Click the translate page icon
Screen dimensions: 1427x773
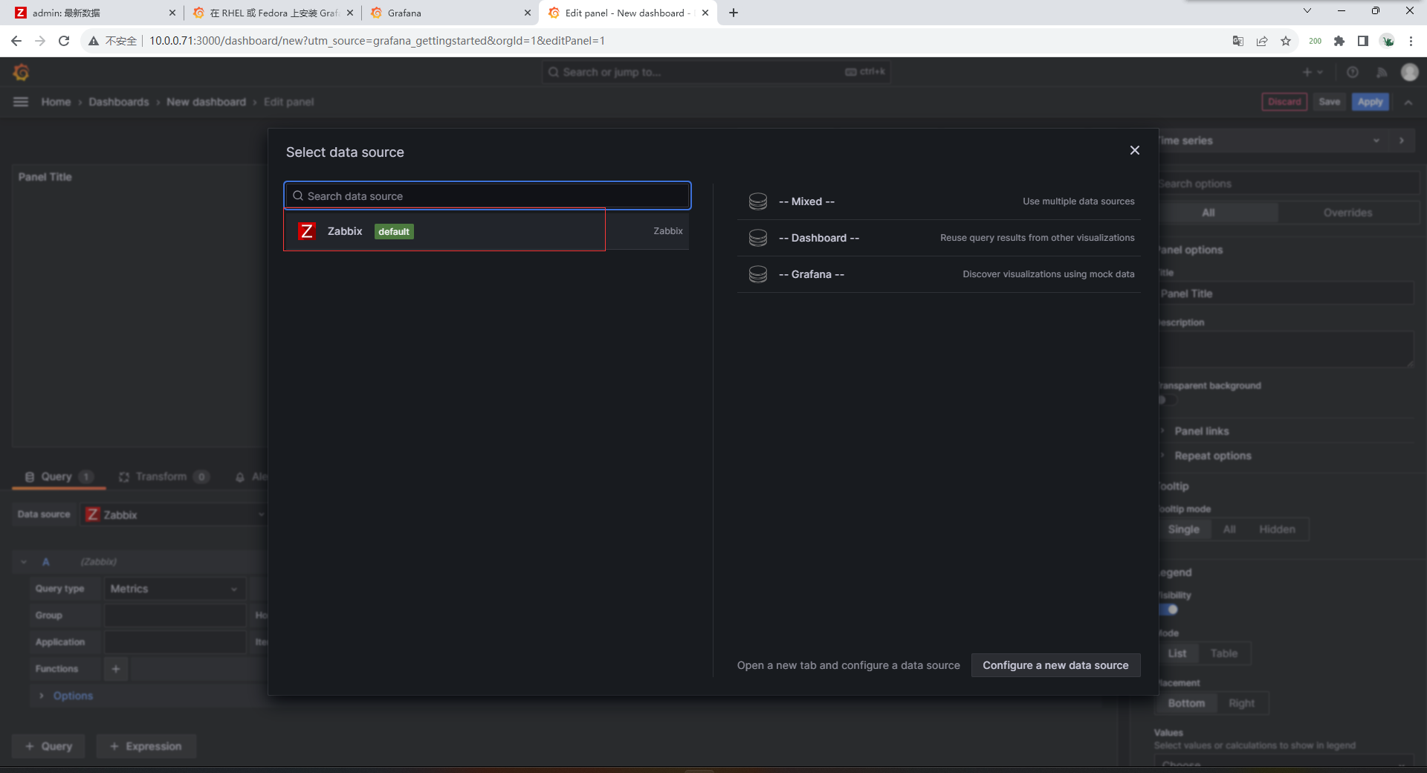click(1238, 41)
